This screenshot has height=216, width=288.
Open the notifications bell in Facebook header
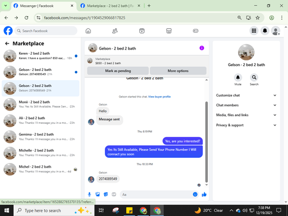coord(265,31)
